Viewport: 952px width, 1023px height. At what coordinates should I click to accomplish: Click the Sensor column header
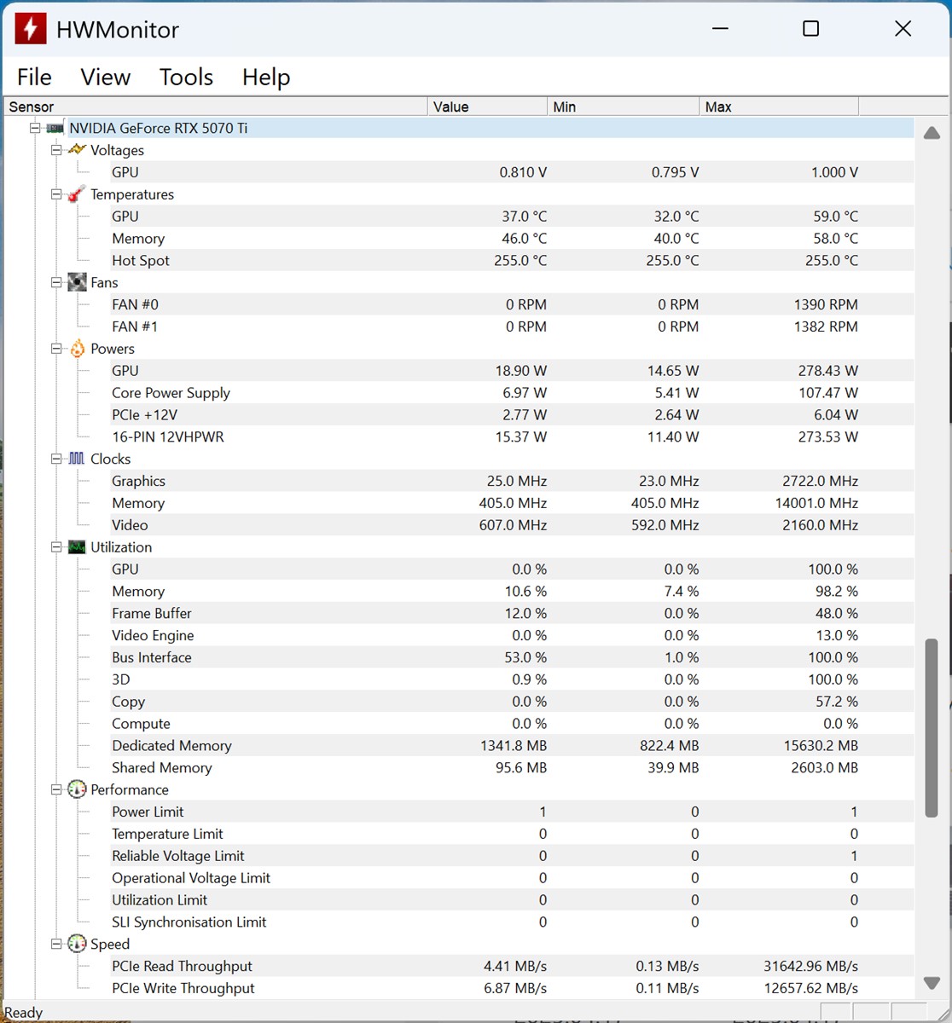[x=213, y=107]
